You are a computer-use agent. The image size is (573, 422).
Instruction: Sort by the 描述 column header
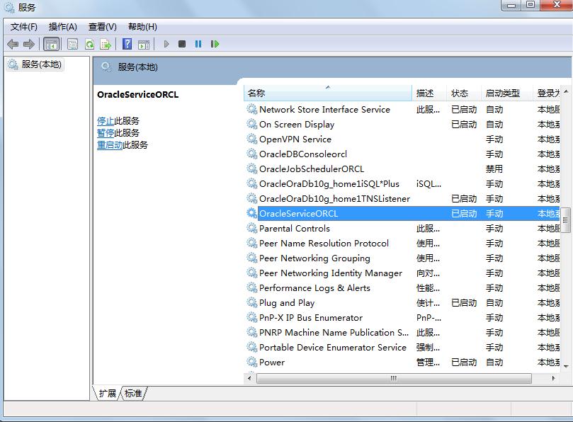click(x=429, y=93)
